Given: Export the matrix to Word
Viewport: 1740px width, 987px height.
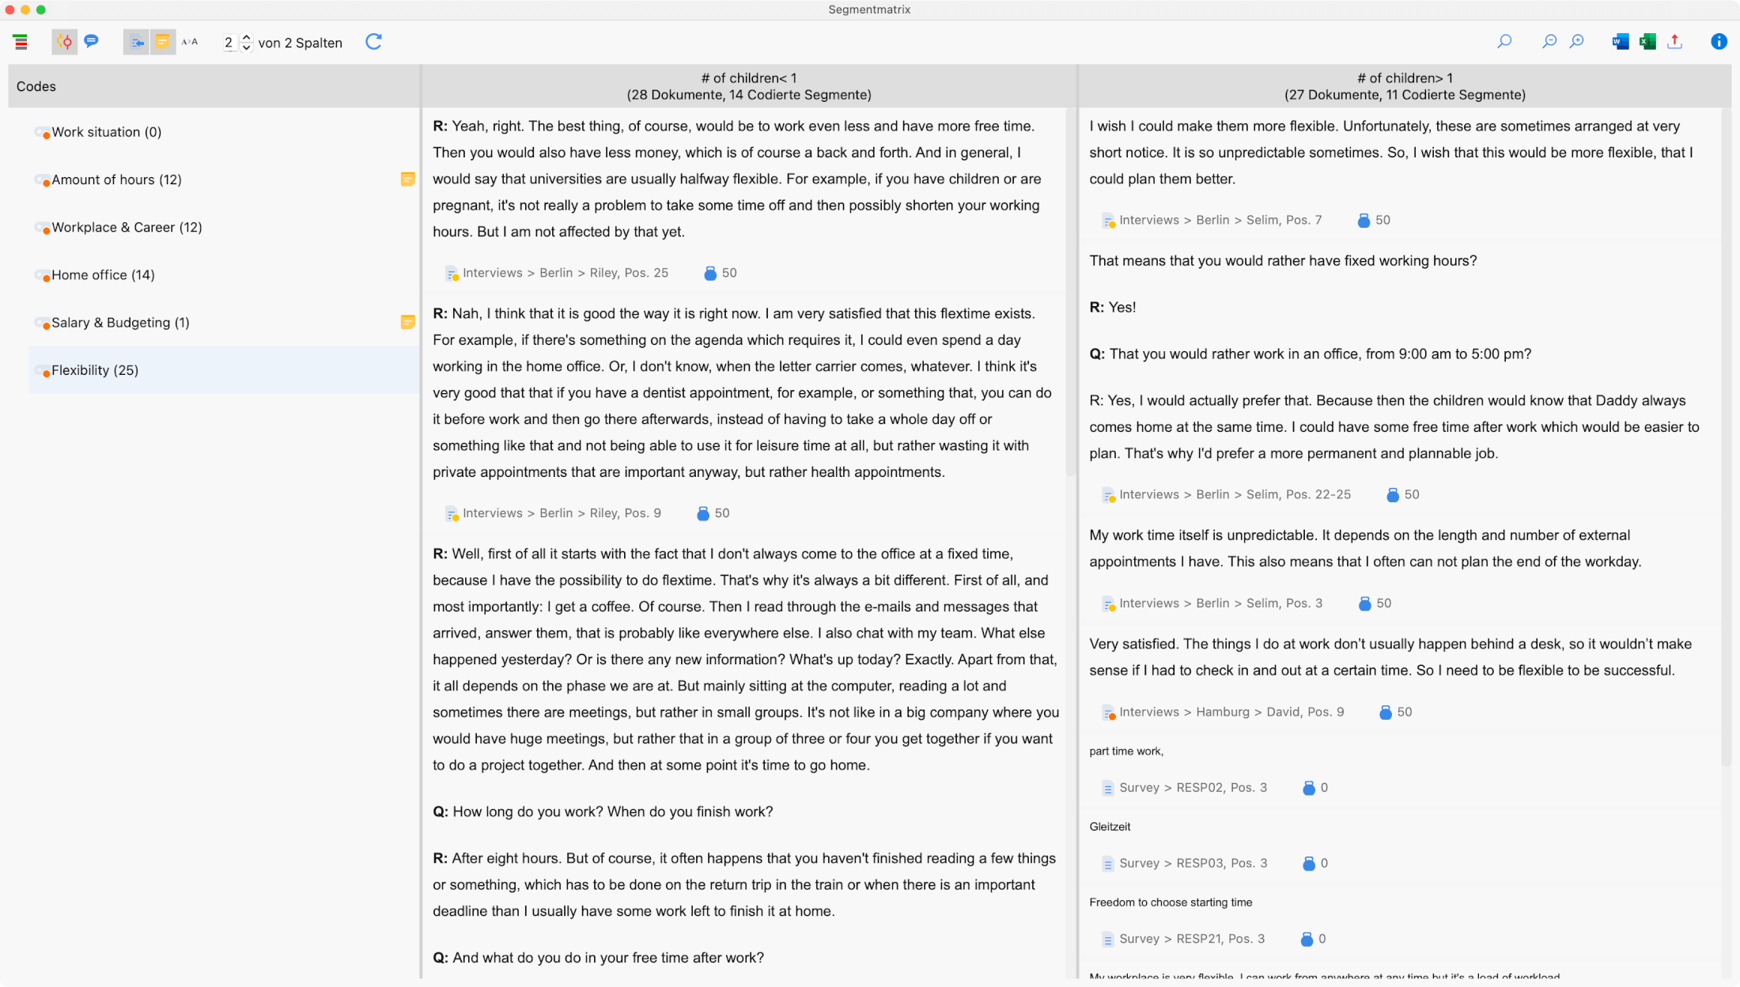Looking at the screenshot, I should (1621, 42).
